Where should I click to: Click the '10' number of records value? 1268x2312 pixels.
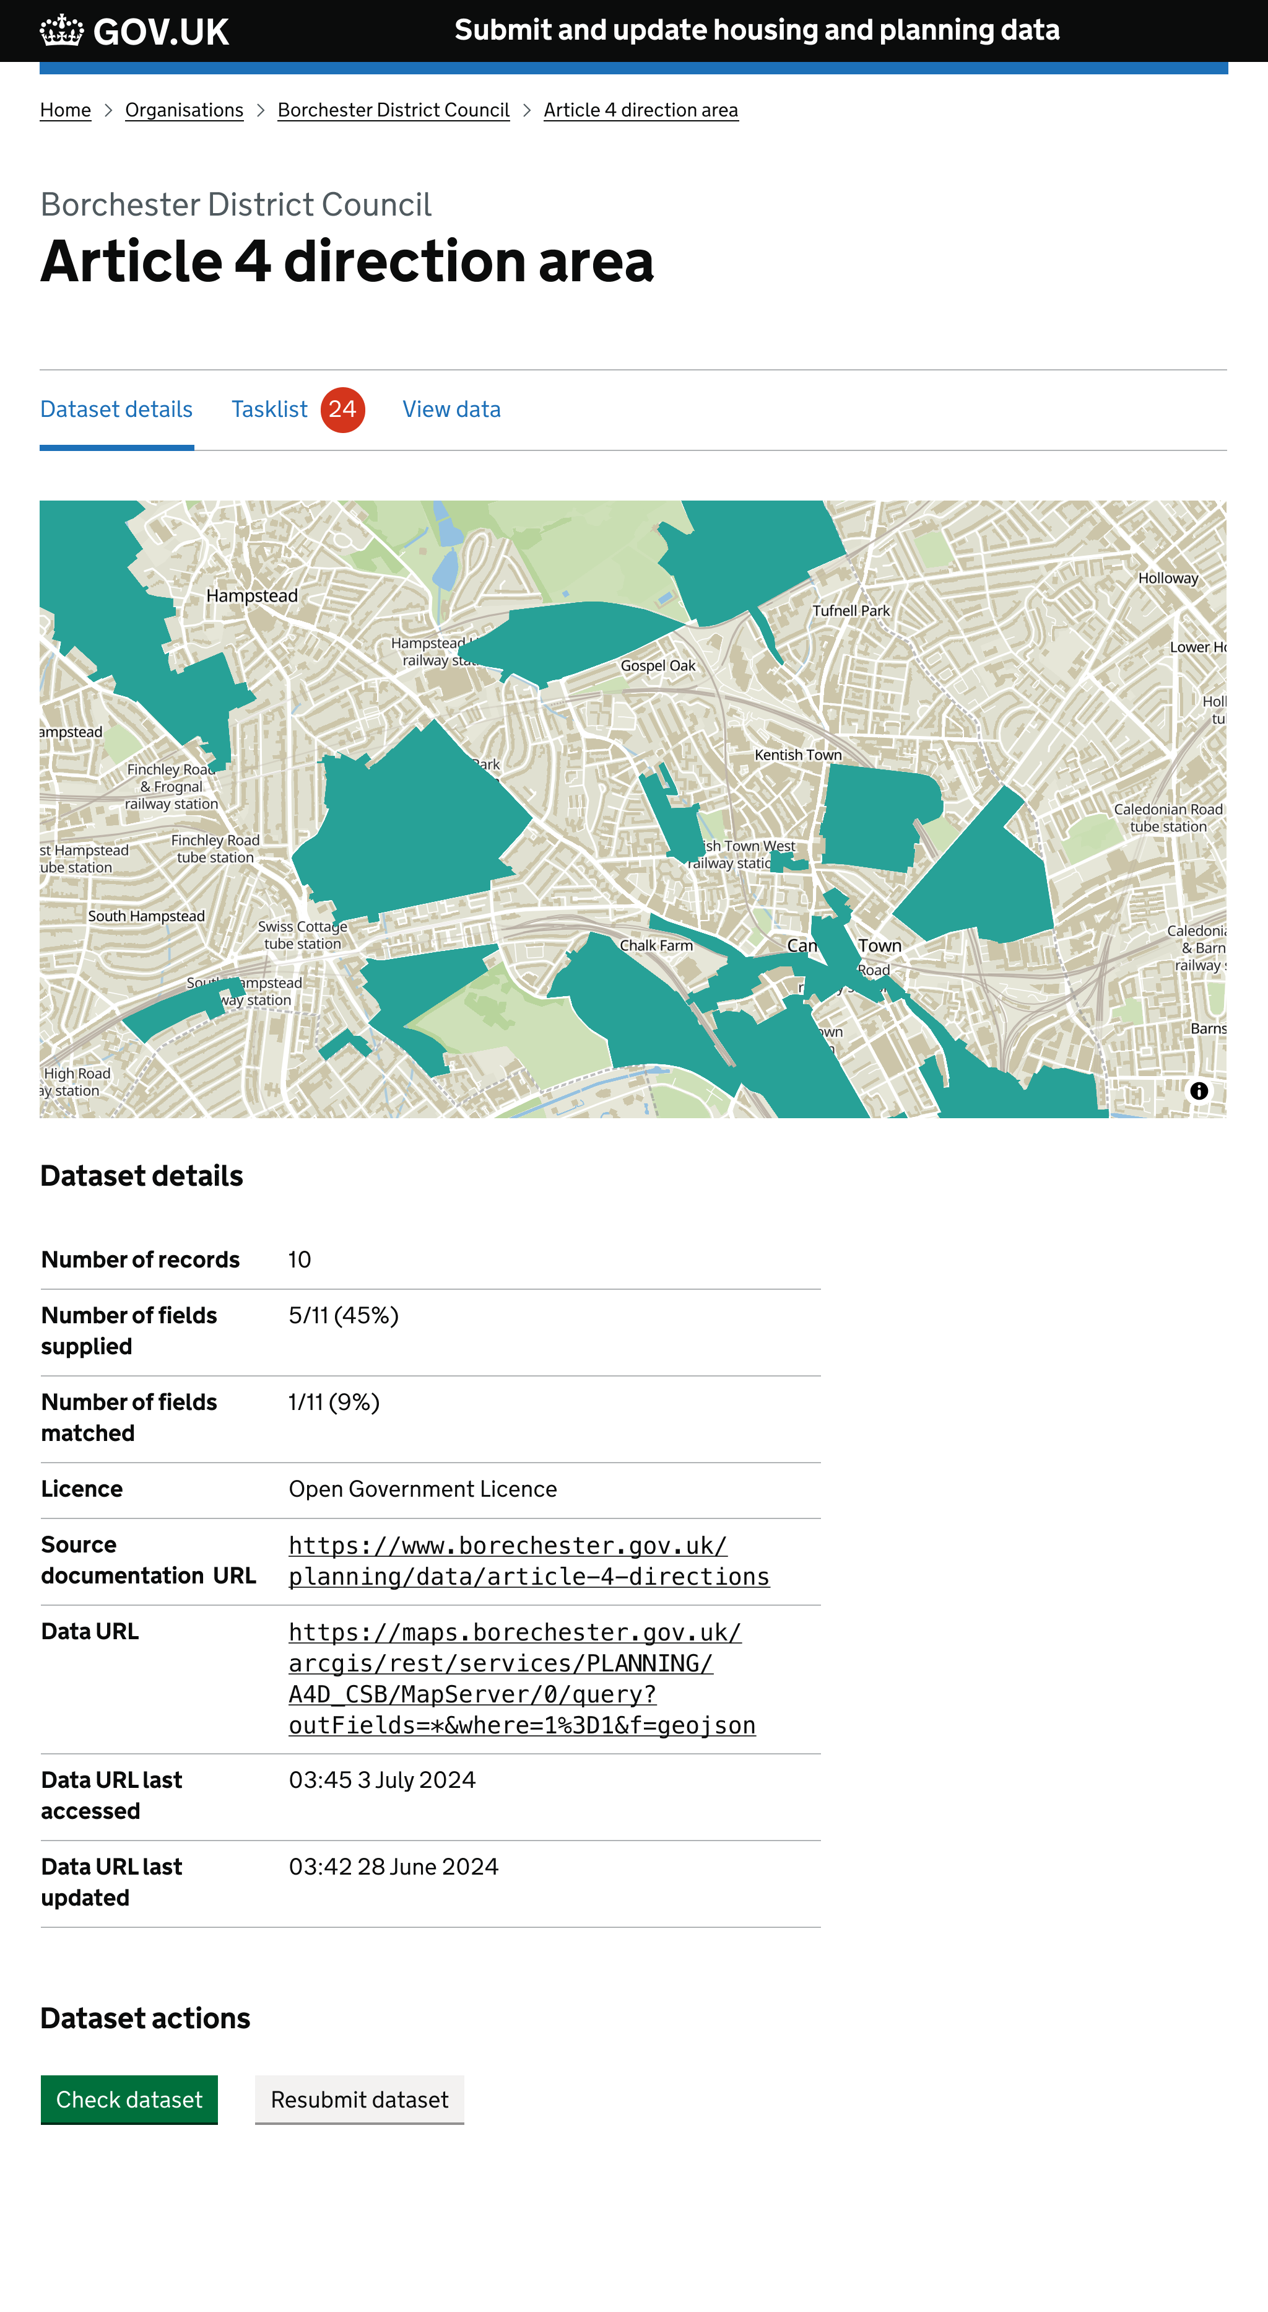[x=300, y=1259]
